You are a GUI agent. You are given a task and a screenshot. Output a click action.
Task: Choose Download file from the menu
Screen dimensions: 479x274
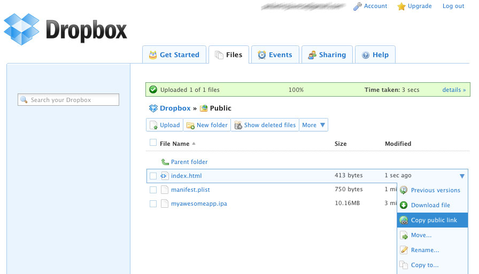(x=432, y=205)
